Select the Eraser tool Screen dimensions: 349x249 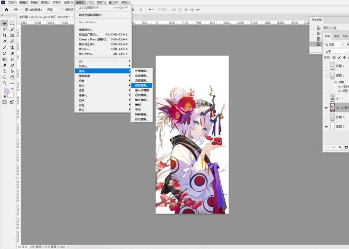point(12,53)
